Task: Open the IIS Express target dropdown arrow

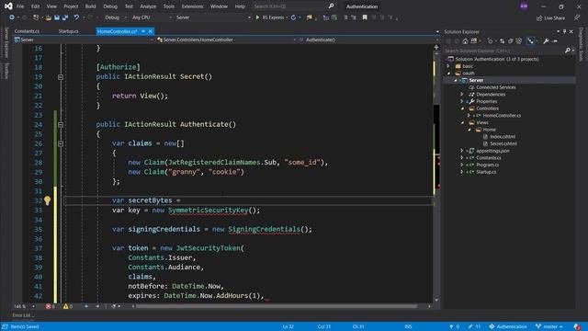Action: pyautogui.click(x=287, y=17)
